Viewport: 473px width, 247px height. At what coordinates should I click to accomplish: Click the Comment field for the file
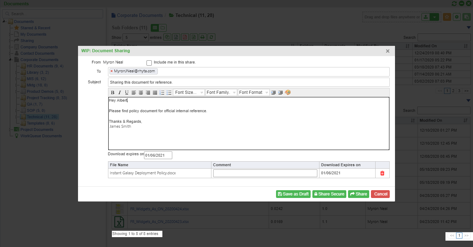coord(265,173)
